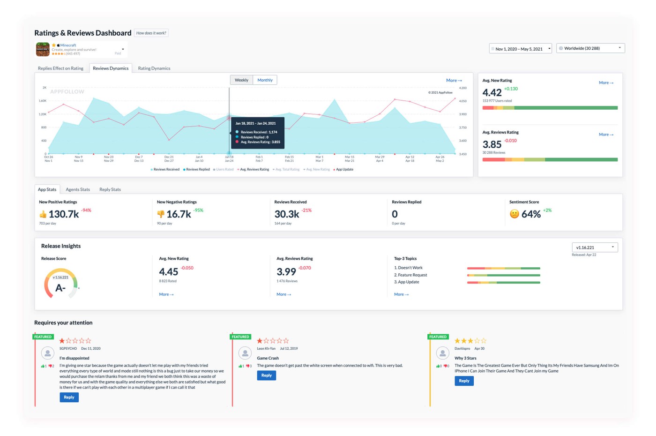The width and height of the screenshot is (656, 436).
Task: Toggle Reviews Received series in chart legend
Action: 165,170
